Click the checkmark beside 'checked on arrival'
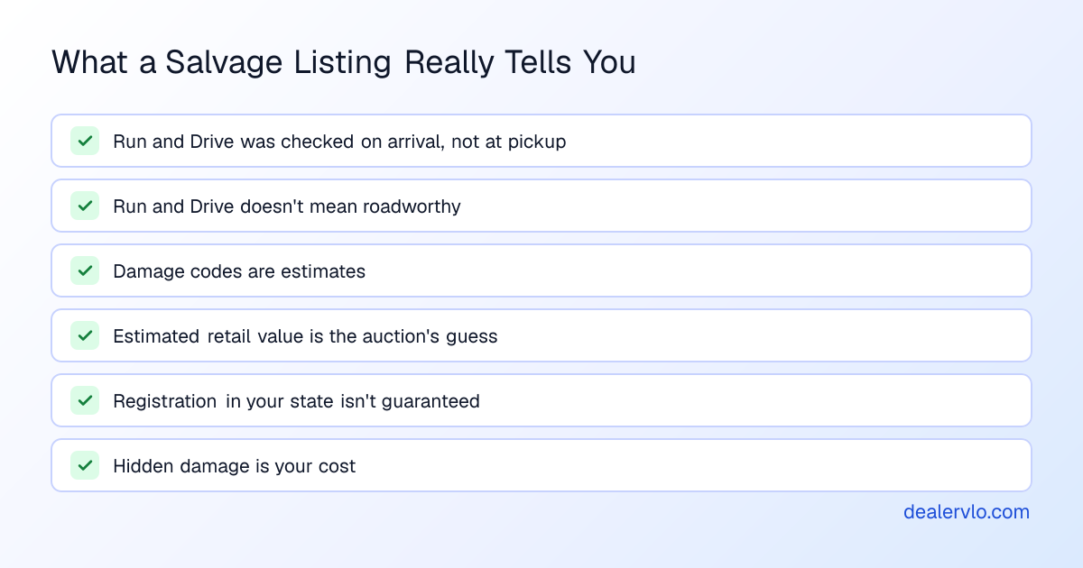The height and width of the screenshot is (568, 1083). (x=85, y=141)
